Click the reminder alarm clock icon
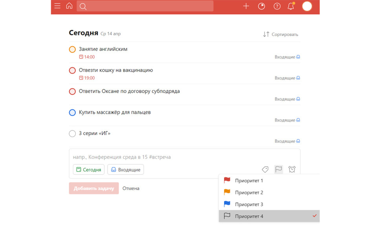The width and height of the screenshot is (371, 242). click(292, 169)
